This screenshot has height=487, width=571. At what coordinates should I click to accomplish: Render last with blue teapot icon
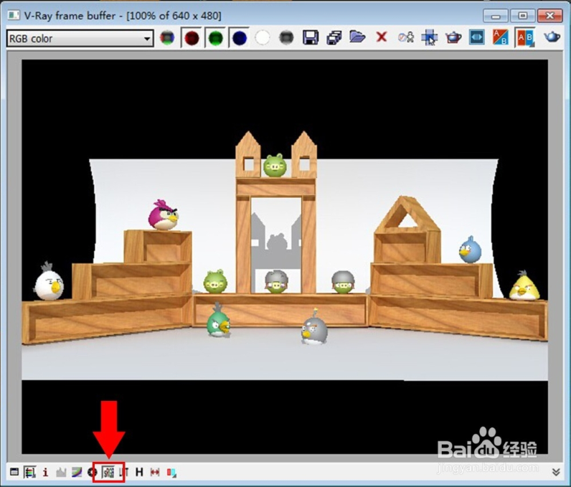point(552,37)
